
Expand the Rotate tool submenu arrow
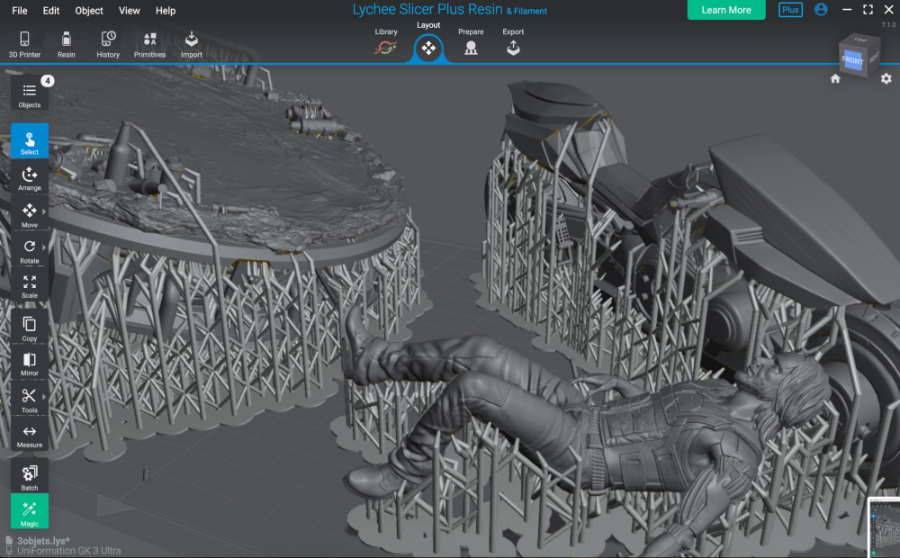click(44, 247)
